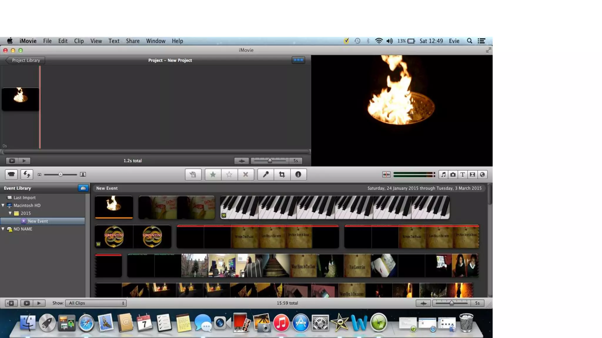602x338 pixels.
Task: Click the fire clip in project timeline
Action: coord(20,99)
